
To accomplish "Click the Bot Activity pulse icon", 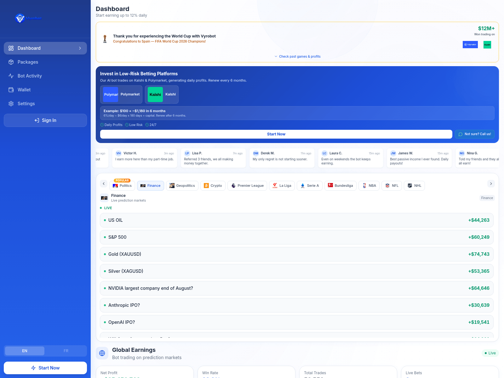I will 11,76.
